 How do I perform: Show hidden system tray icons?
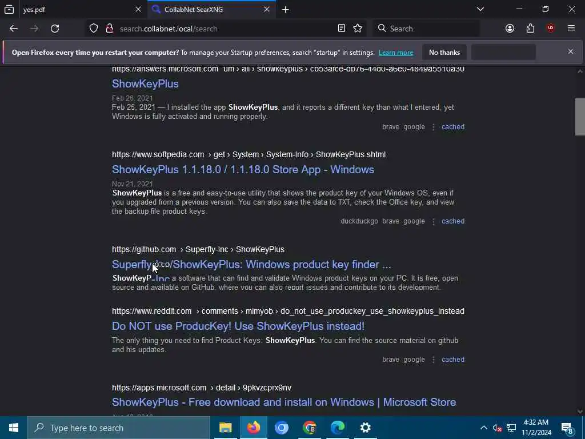483,428
